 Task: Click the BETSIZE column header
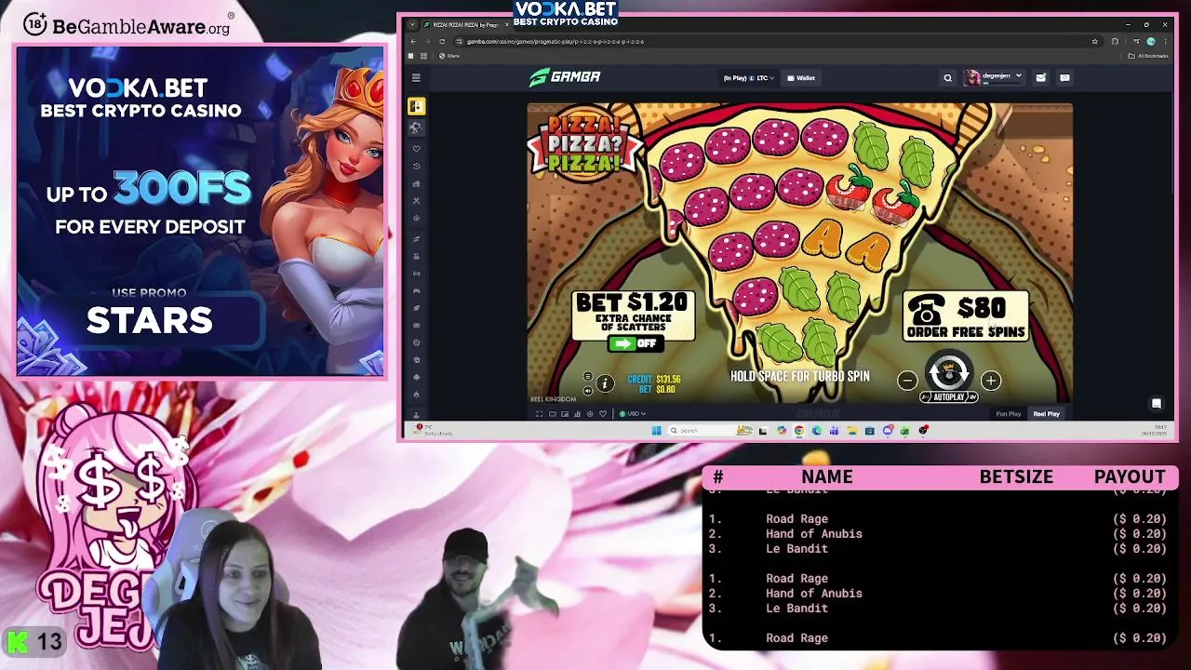click(x=1016, y=476)
